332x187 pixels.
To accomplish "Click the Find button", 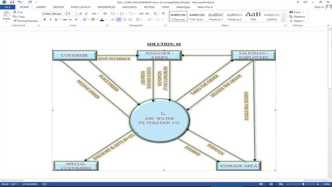I will [x=295, y=12].
